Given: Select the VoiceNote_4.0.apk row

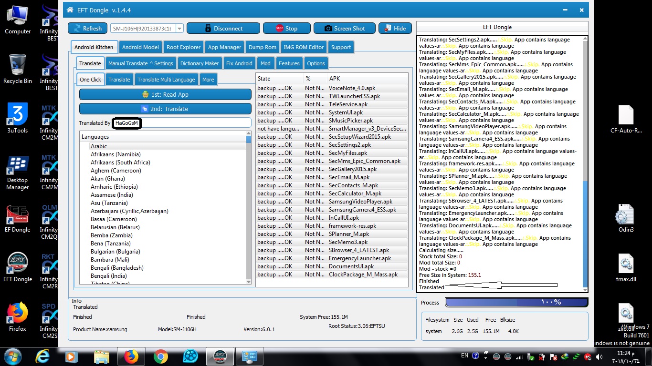Looking at the screenshot, I should [x=332, y=88].
